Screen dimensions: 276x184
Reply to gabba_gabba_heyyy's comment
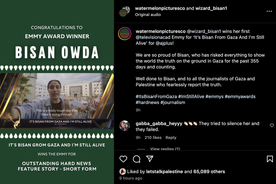coord(171,138)
